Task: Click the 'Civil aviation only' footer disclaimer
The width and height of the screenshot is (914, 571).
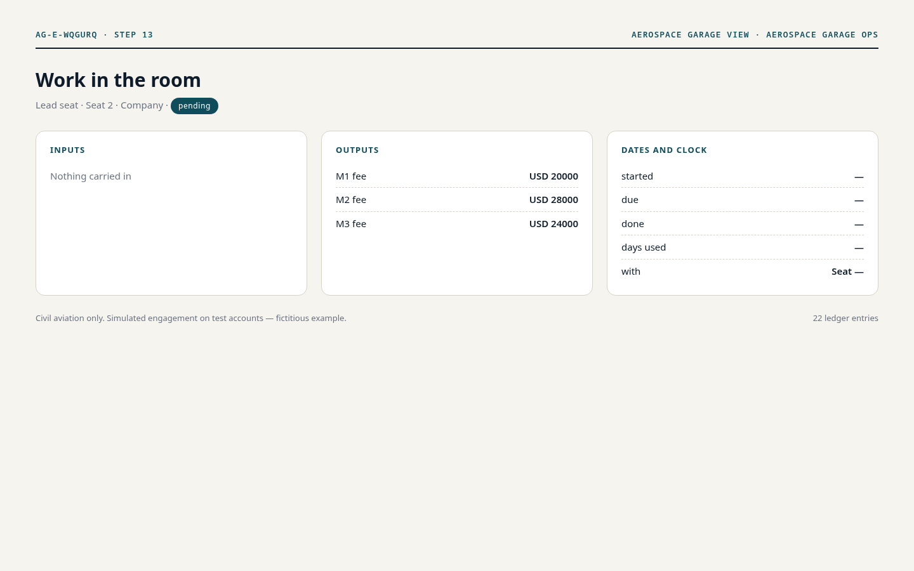Action: pos(191,318)
